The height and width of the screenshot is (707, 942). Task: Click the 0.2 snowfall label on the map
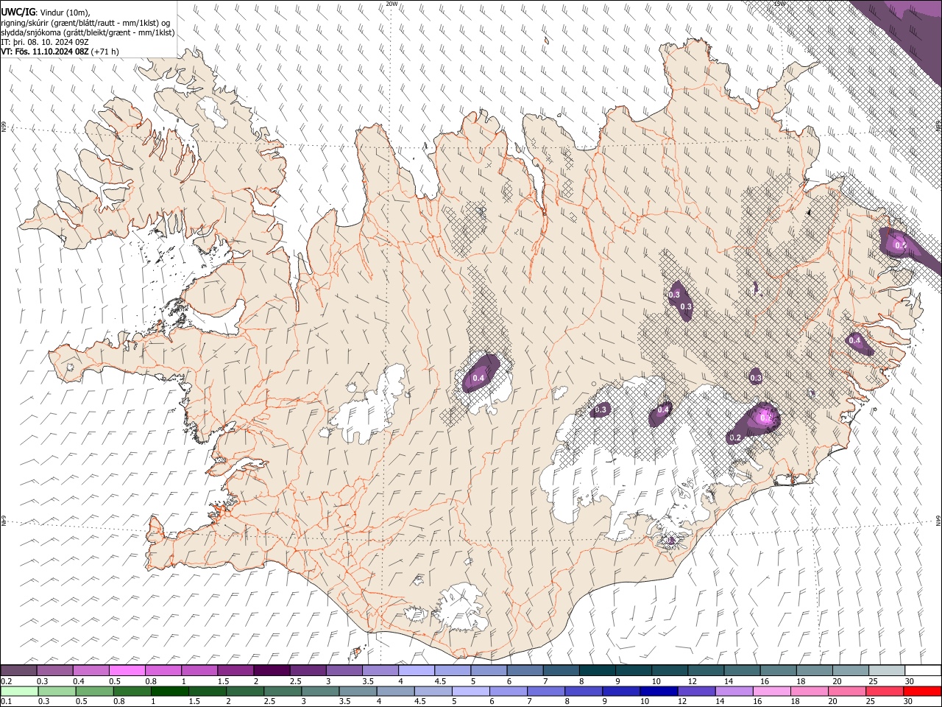(734, 437)
